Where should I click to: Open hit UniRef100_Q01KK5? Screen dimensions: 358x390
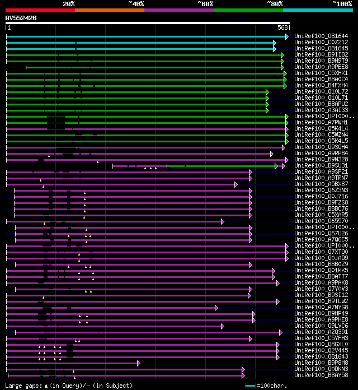pyautogui.click(x=321, y=270)
